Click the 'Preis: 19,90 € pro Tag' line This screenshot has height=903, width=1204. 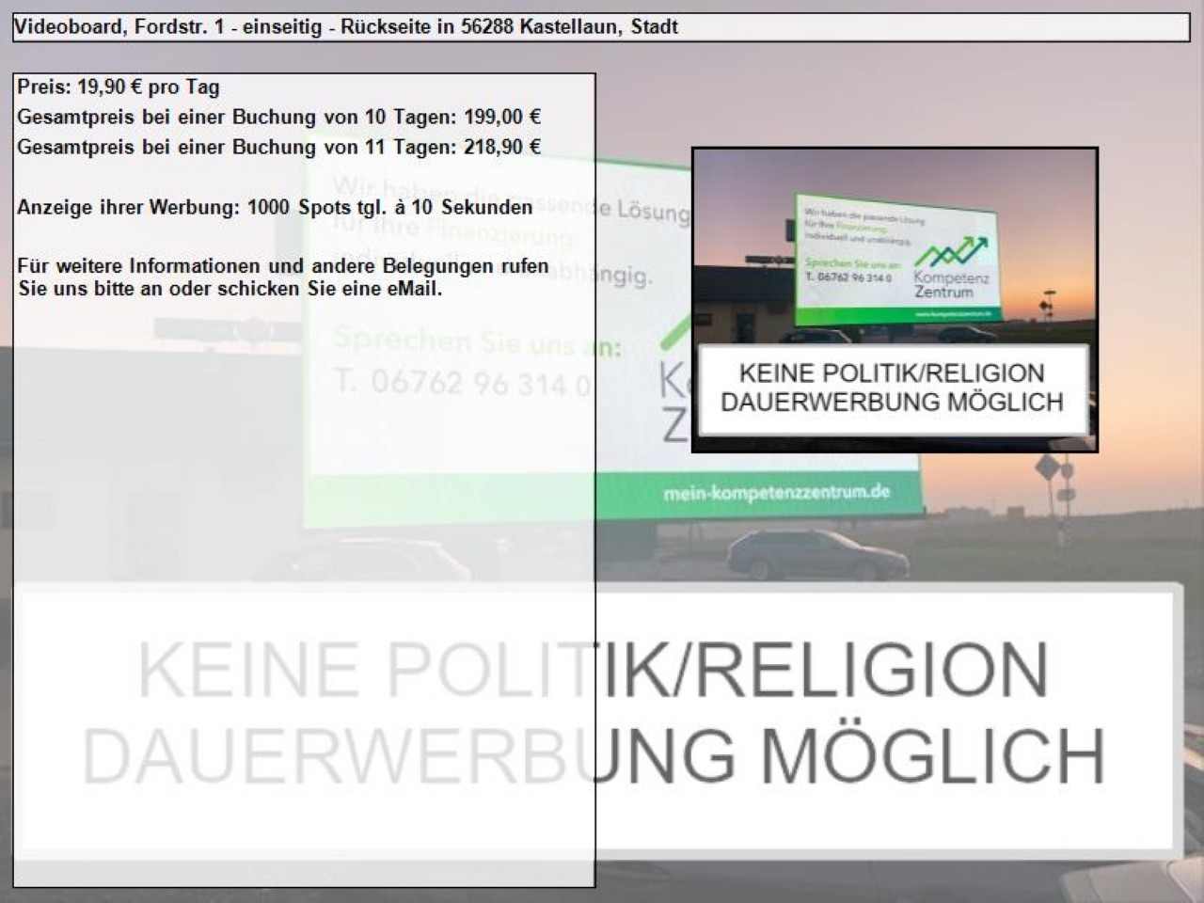[x=119, y=87]
